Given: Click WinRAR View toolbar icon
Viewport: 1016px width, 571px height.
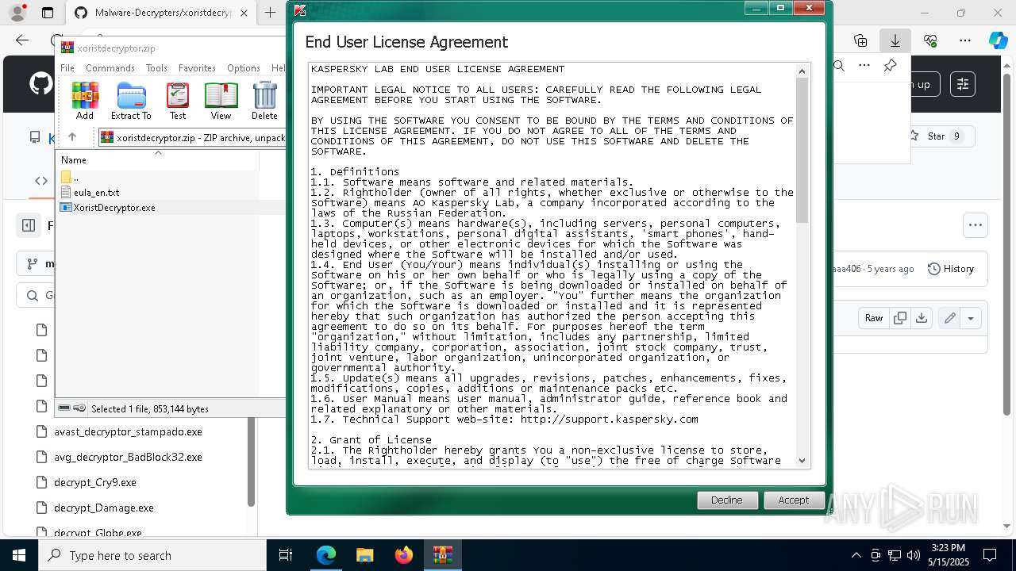Looking at the screenshot, I should click(221, 102).
